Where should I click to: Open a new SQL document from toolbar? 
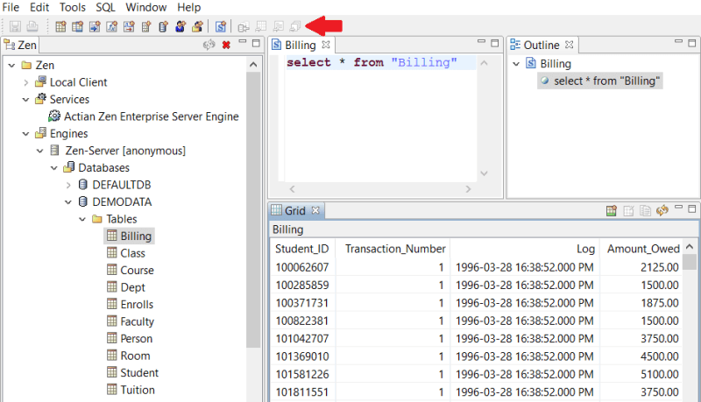tap(221, 27)
